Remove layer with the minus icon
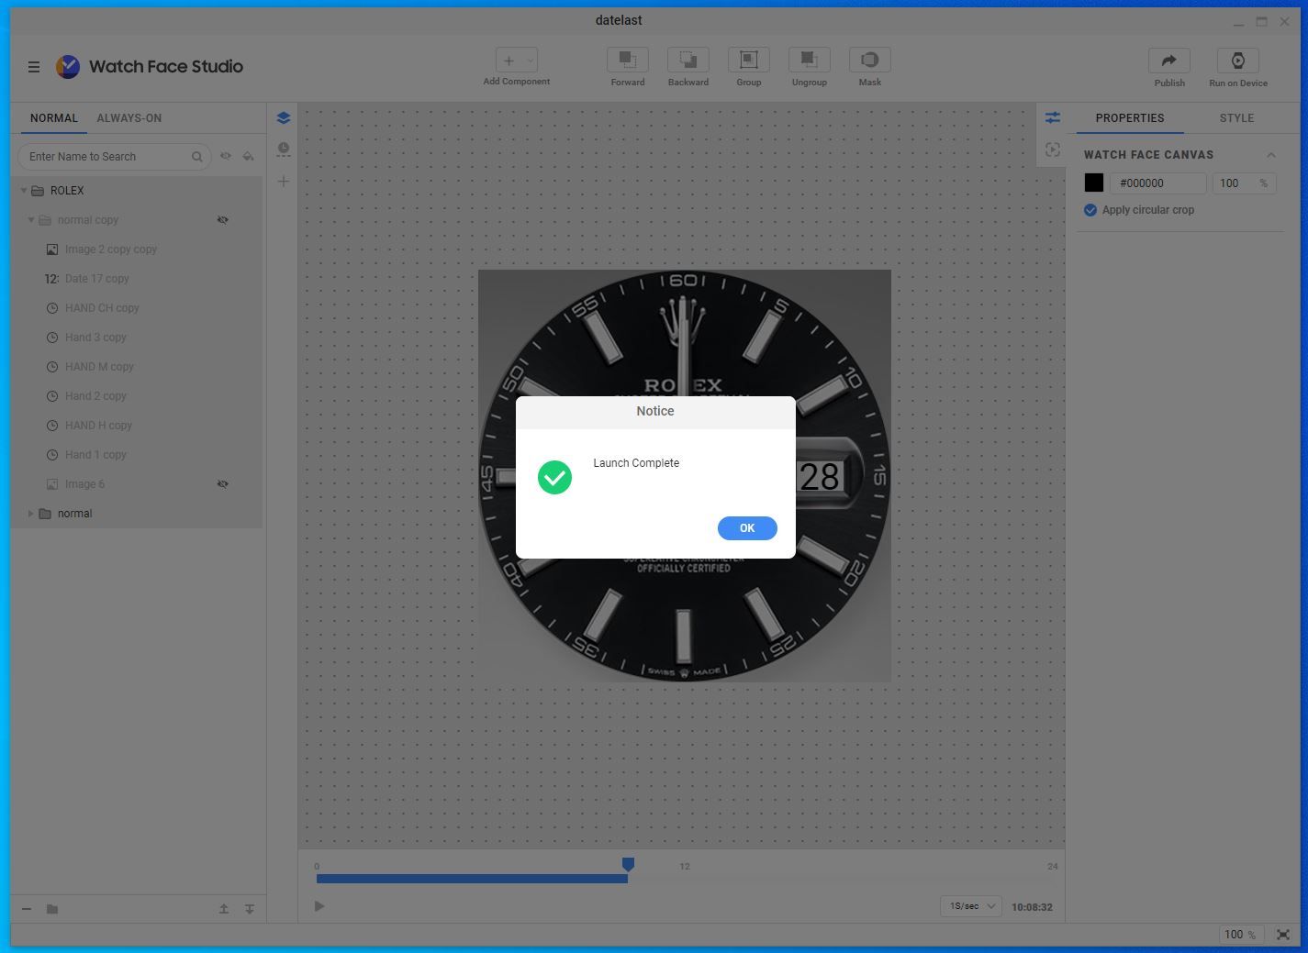 coord(27,909)
